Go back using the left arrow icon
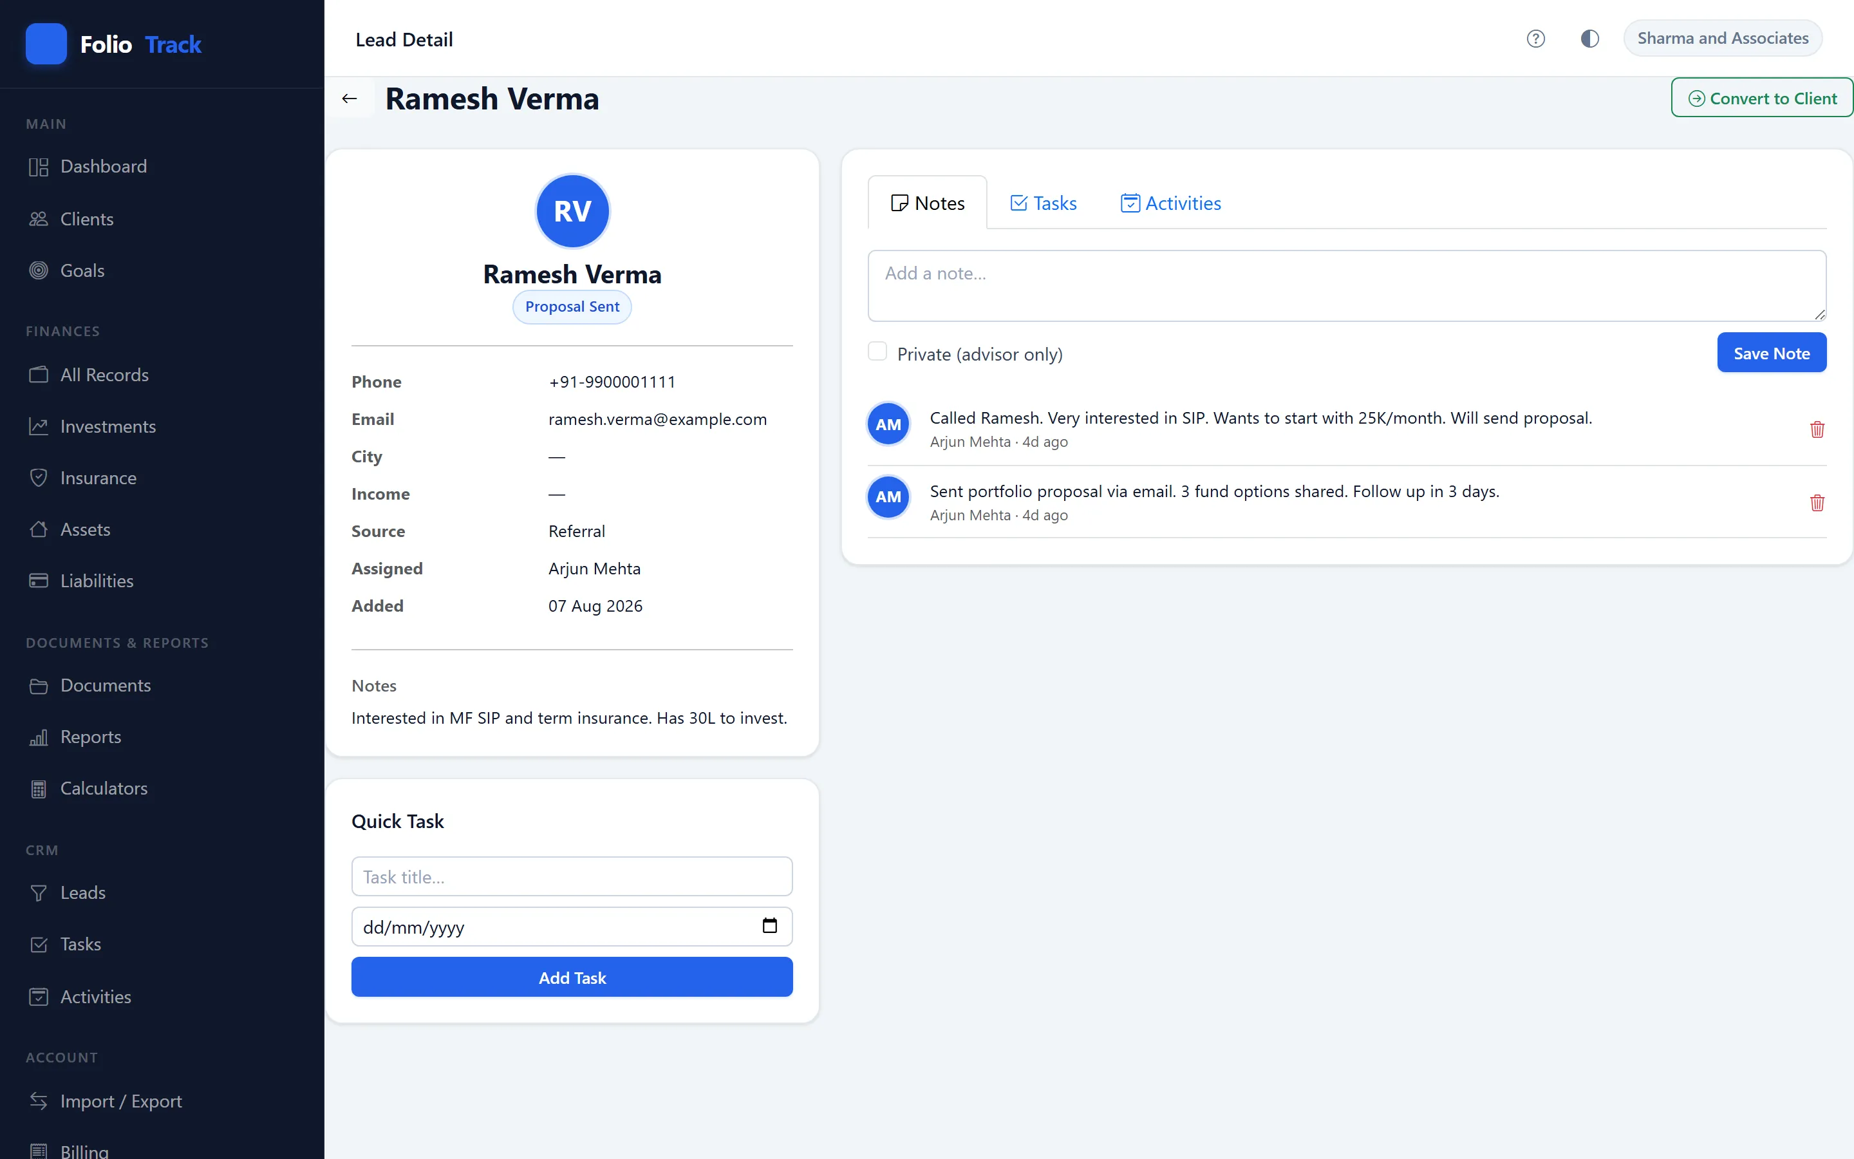 coord(350,98)
